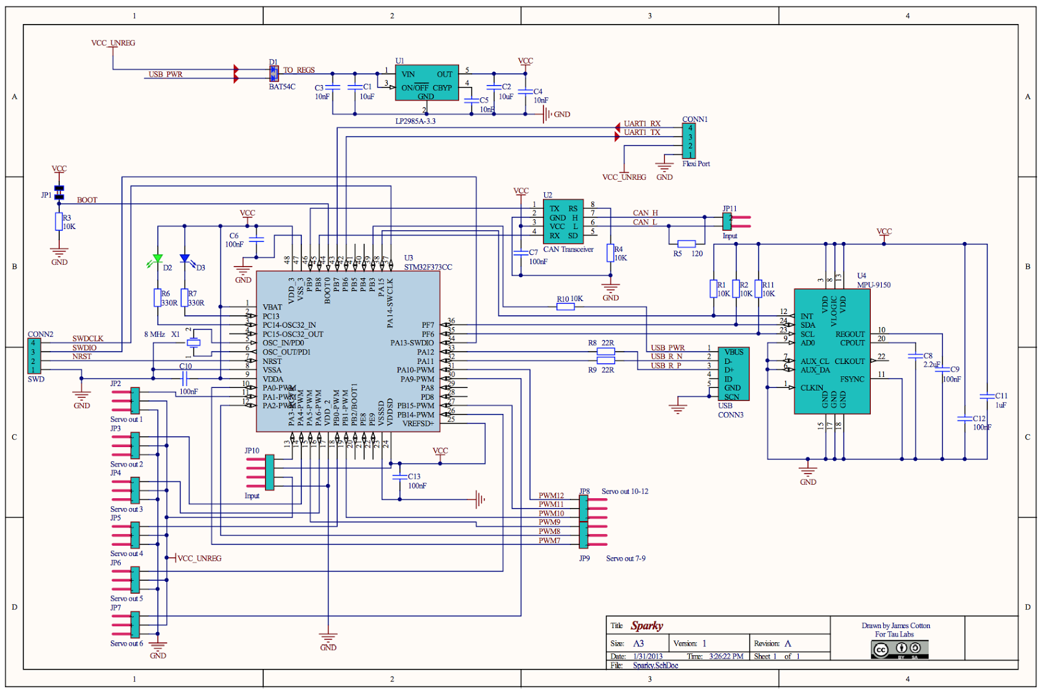Select the JP11 CAN input header

pyautogui.click(x=736, y=222)
